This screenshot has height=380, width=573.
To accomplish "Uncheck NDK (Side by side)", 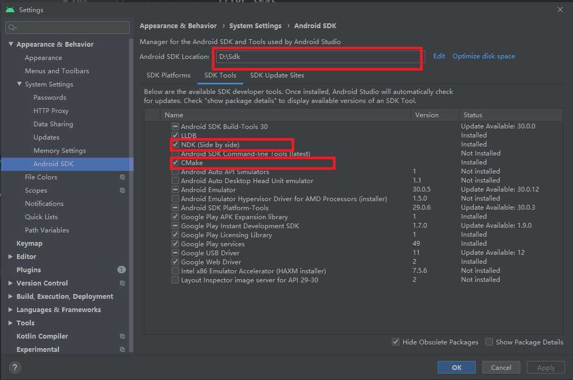I will tap(175, 144).
